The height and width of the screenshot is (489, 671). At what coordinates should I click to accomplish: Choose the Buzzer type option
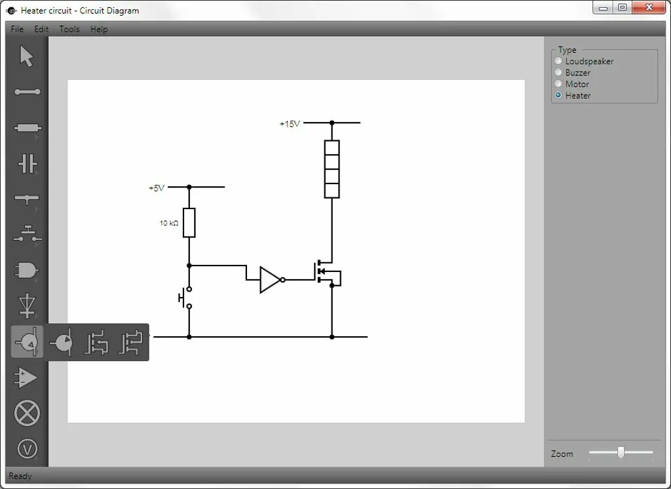tap(573, 73)
